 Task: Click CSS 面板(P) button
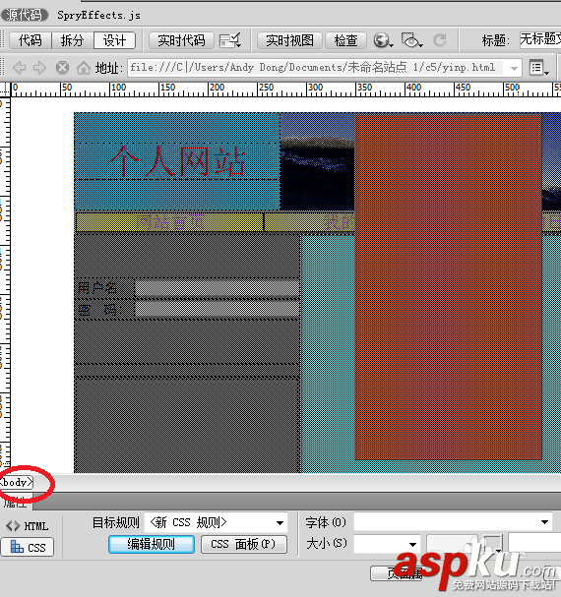coord(244,544)
